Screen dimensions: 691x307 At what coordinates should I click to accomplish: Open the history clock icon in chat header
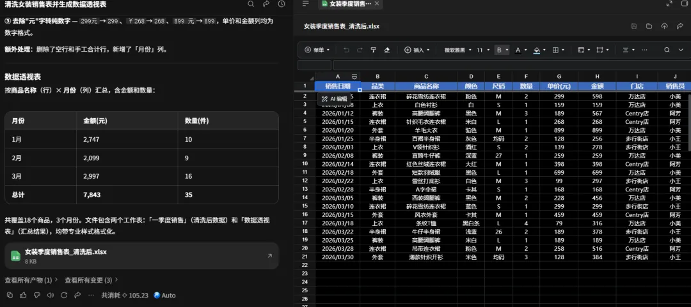tap(282, 4)
